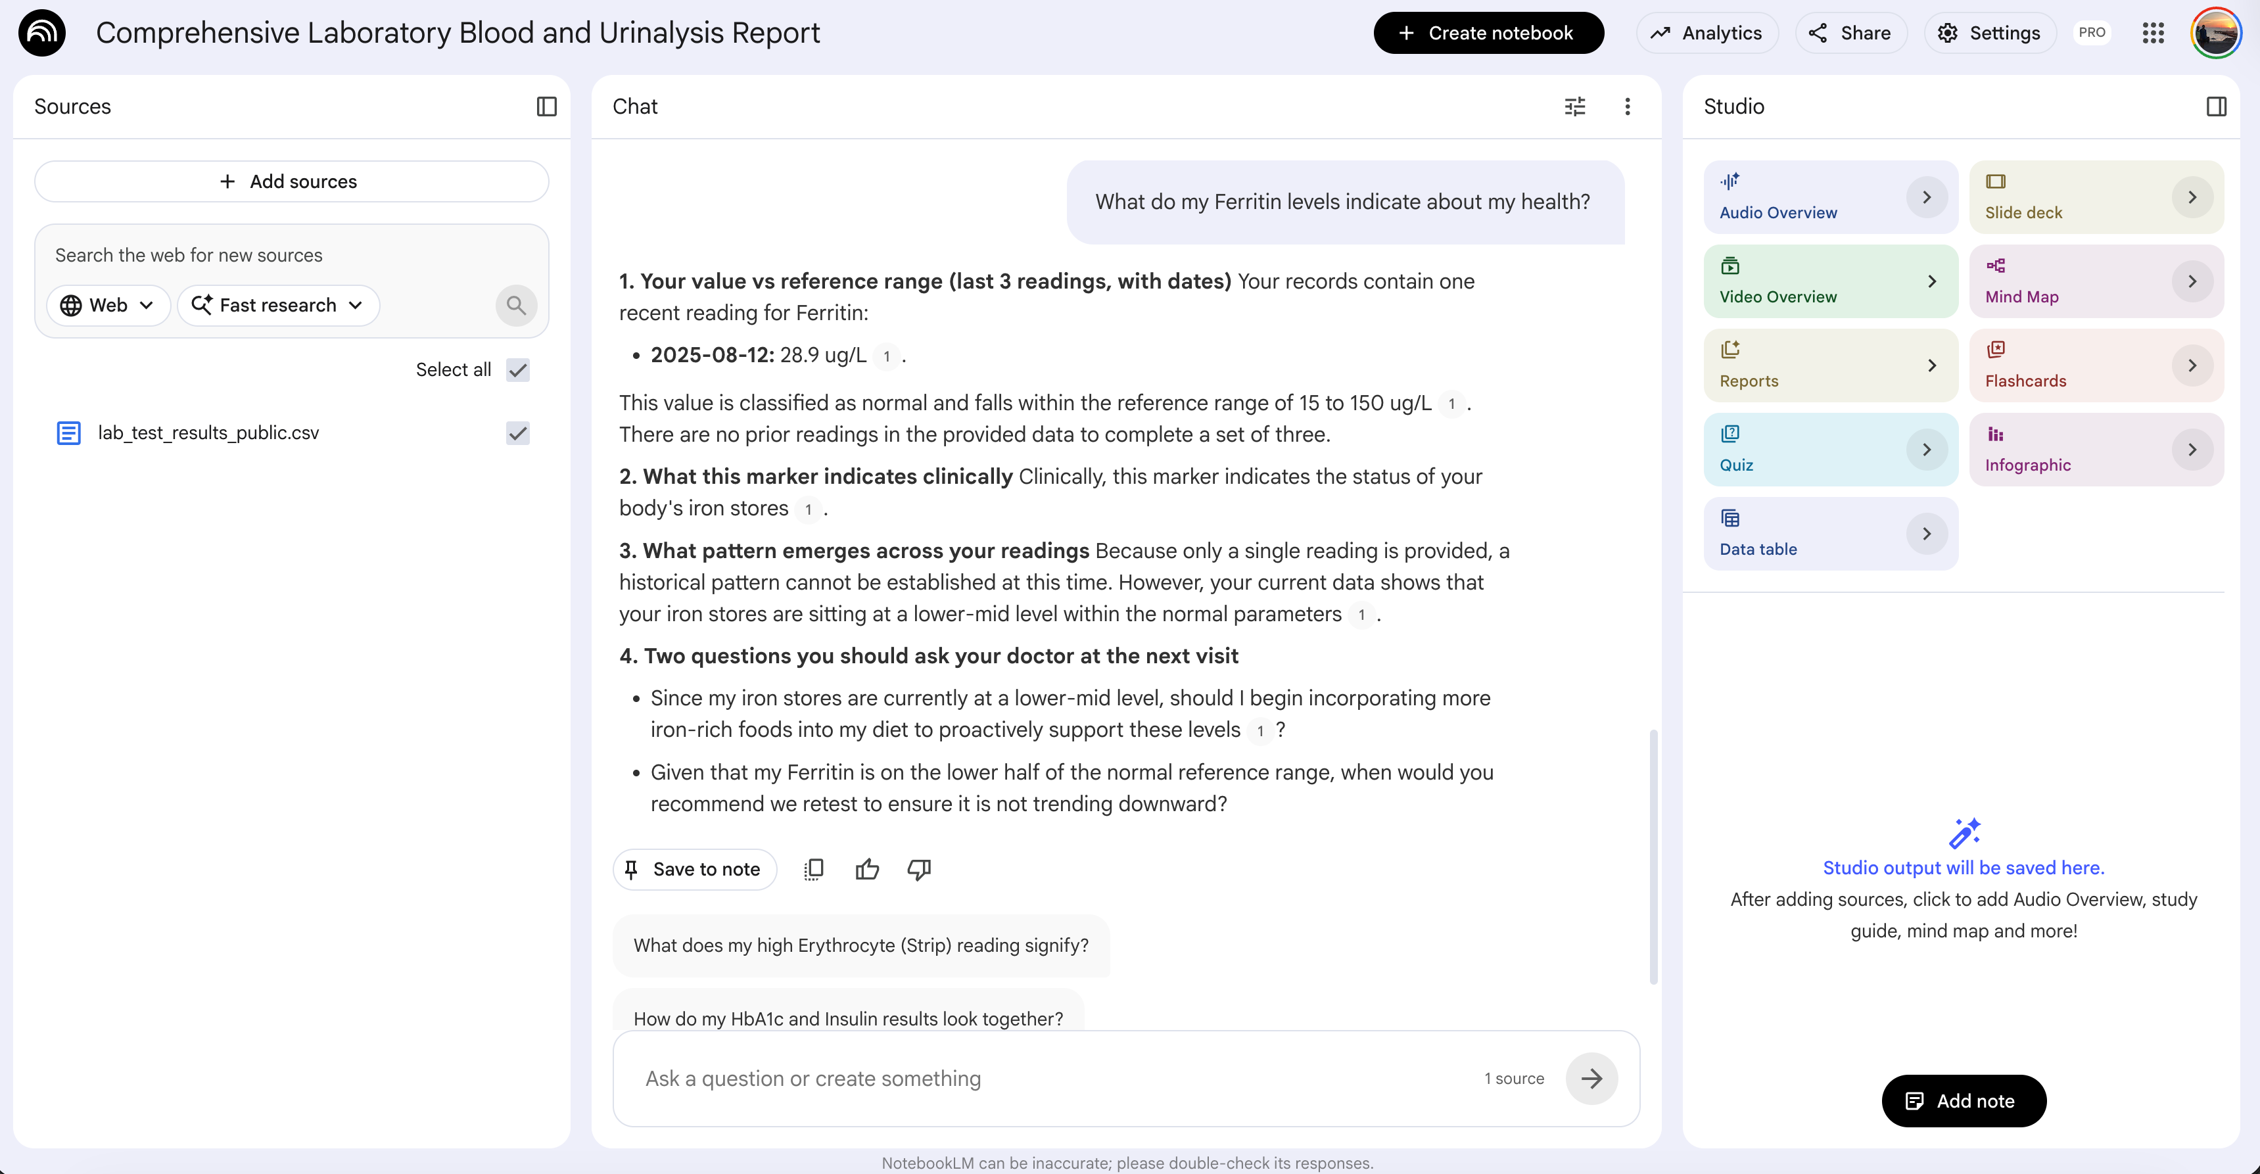Copy the chat response
Screen dimensions: 2260x1174
[x=813, y=868]
